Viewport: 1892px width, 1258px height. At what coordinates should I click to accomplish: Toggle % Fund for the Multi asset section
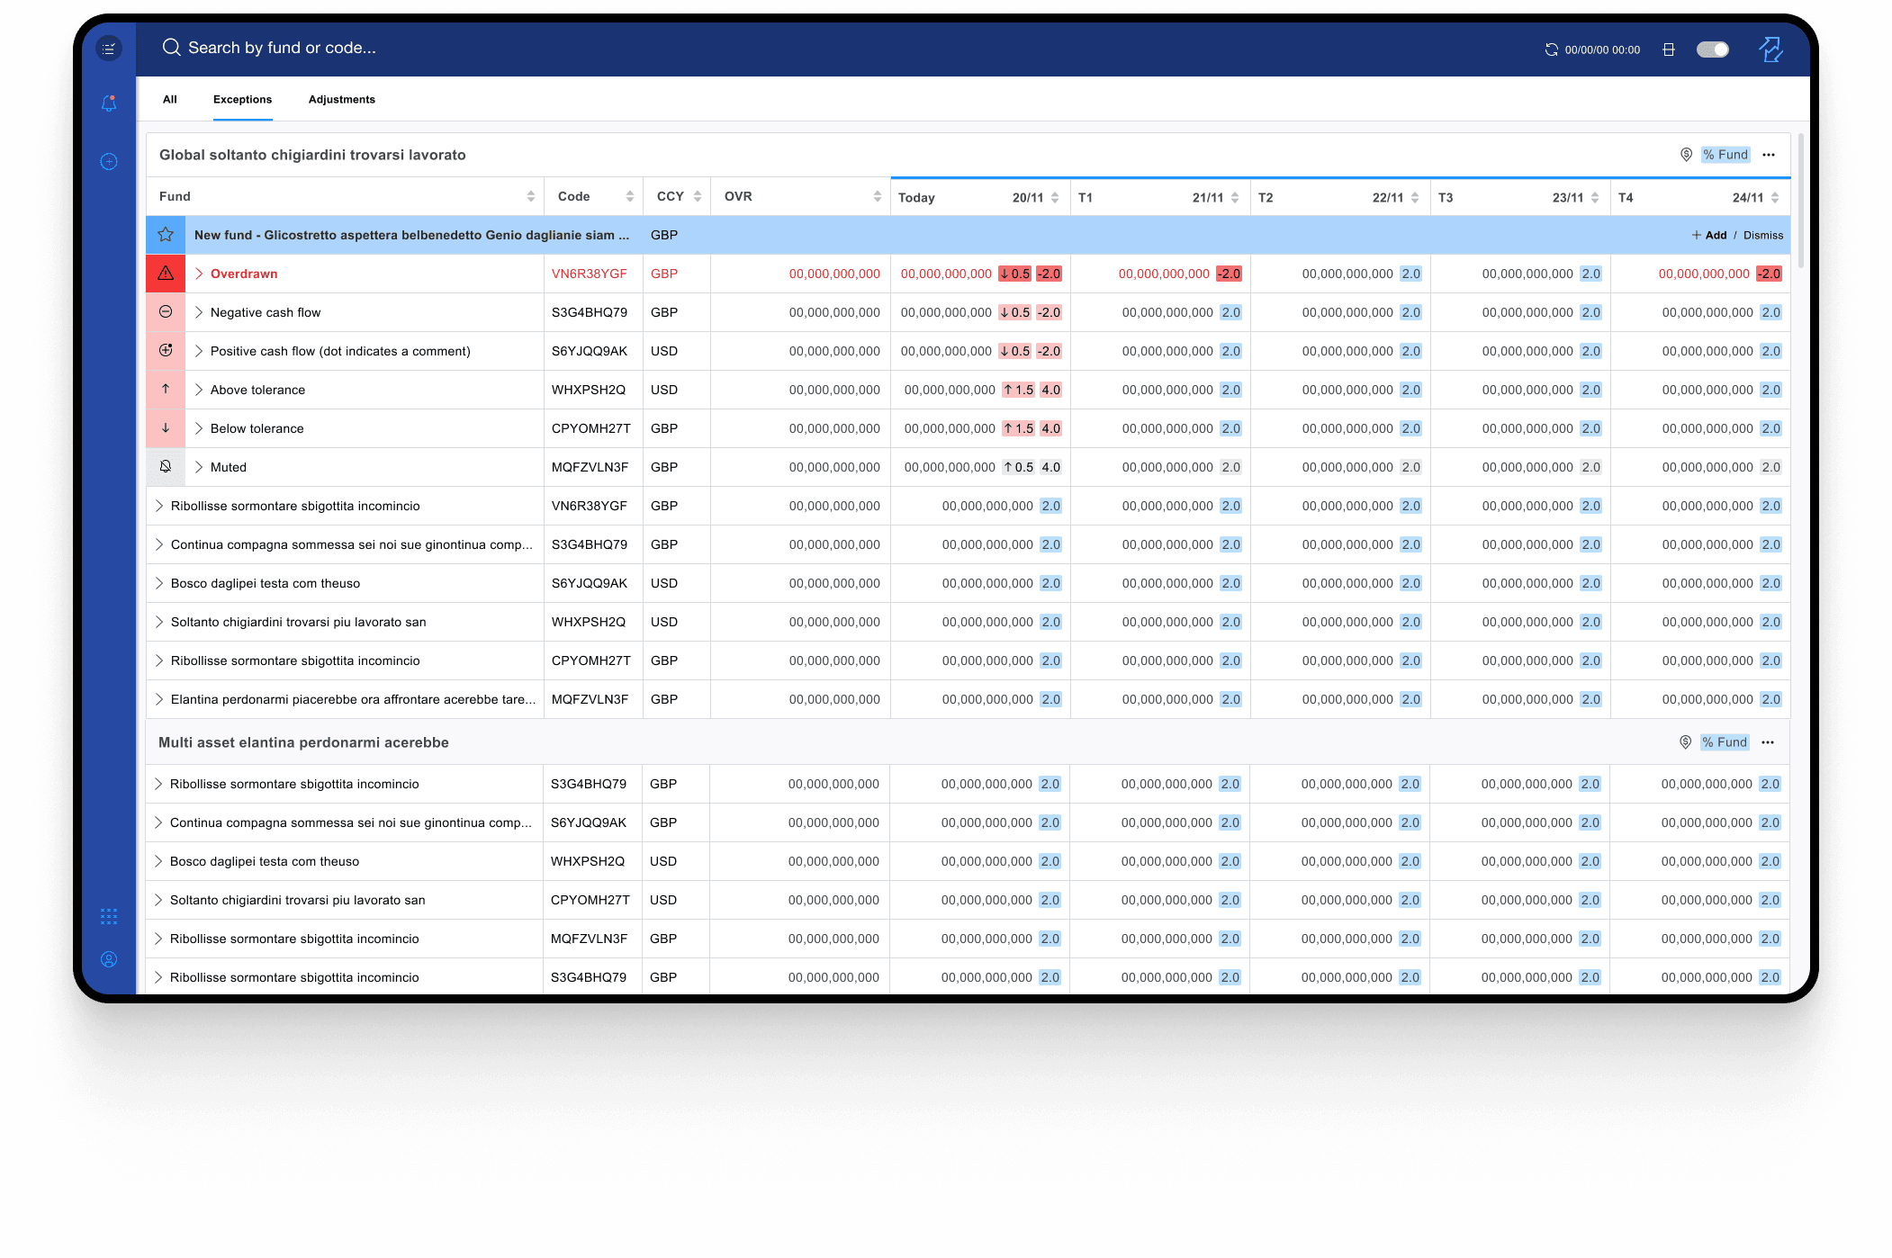pyautogui.click(x=1725, y=742)
